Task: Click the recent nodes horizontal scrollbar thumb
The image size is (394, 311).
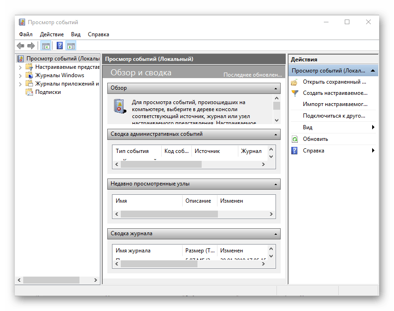Action: coord(170,214)
